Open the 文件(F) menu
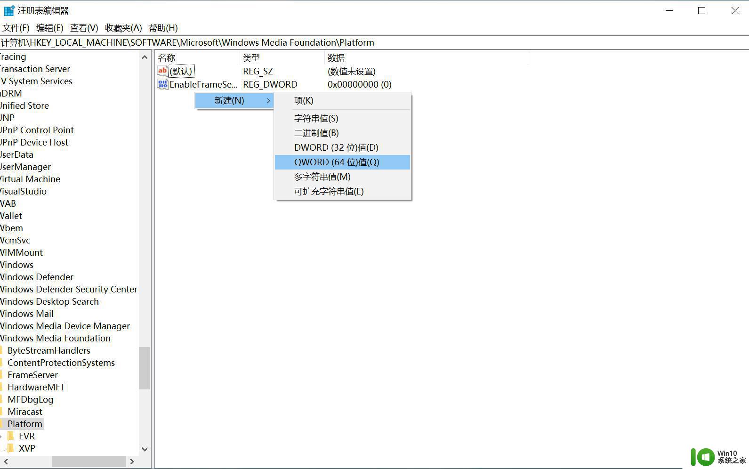Viewport: 749px width, 469px height. pos(16,28)
